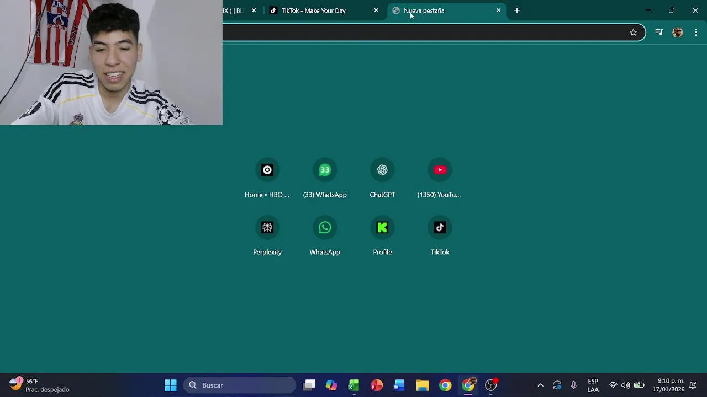Close the first partially visible tab
The width and height of the screenshot is (707, 397).
click(254, 10)
